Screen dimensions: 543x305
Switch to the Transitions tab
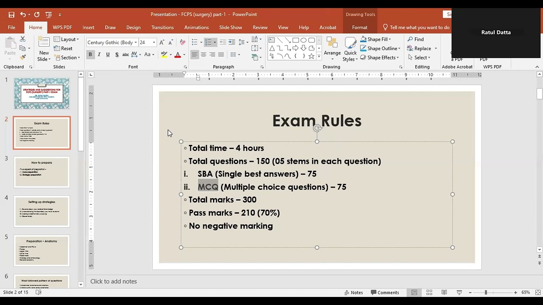[x=162, y=27]
